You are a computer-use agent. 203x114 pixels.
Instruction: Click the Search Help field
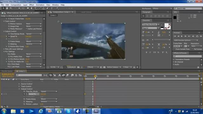tap(188, 9)
